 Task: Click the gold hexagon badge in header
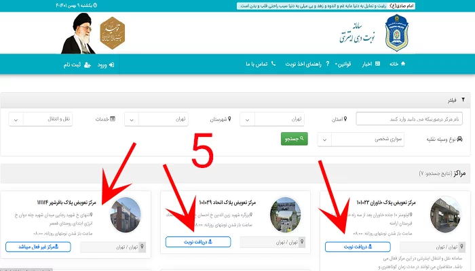click(x=113, y=33)
